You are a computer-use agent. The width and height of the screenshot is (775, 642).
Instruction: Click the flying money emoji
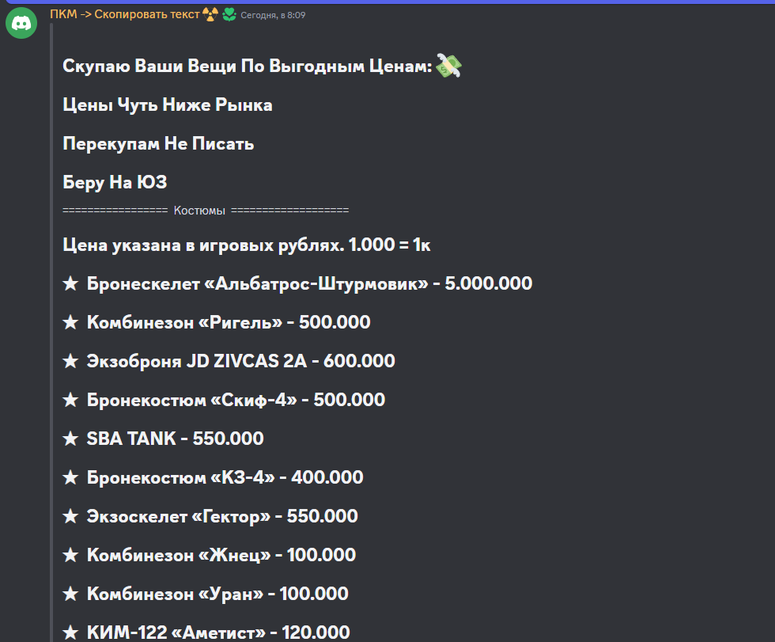(x=448, y=66)
